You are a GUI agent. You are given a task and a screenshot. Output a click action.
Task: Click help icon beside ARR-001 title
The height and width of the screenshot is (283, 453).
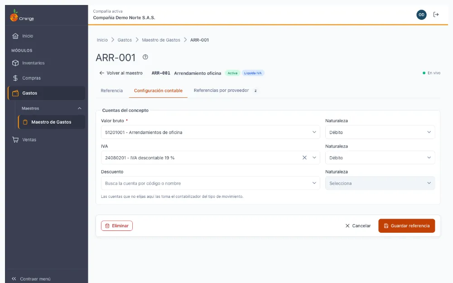click(x=145, y=57)
